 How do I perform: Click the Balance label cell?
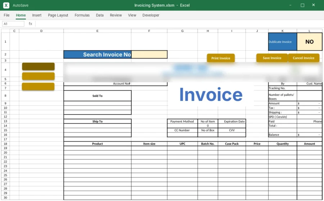click(283, 135)
